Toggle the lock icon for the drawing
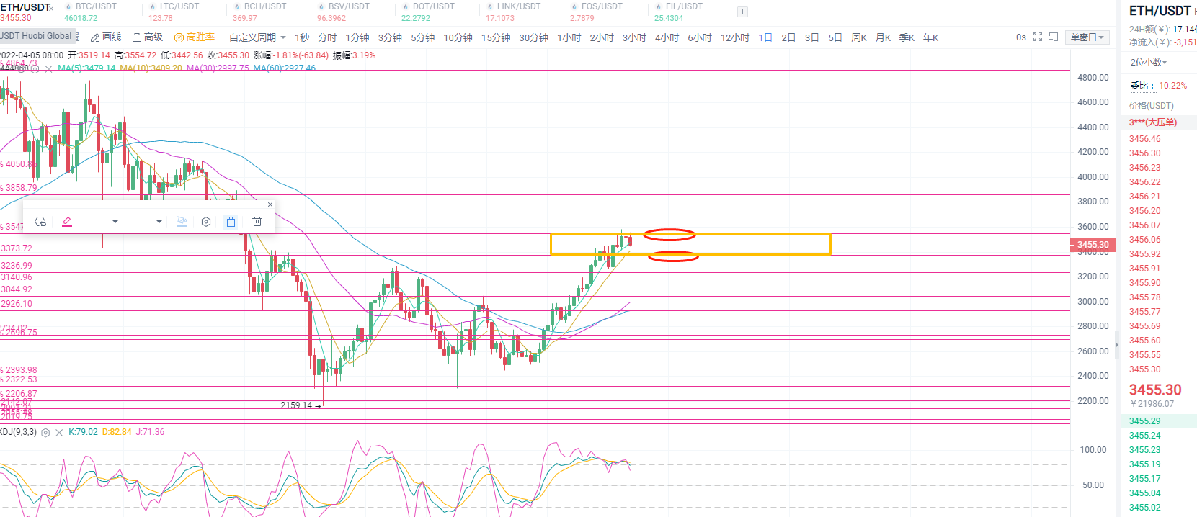1197x517 pixels. point(231,222)
